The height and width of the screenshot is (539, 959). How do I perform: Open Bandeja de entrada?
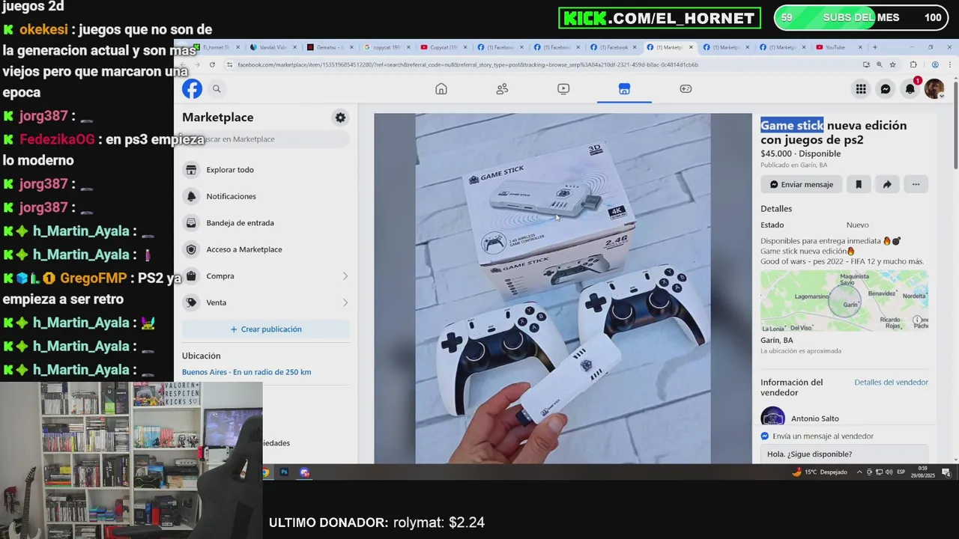266,223
